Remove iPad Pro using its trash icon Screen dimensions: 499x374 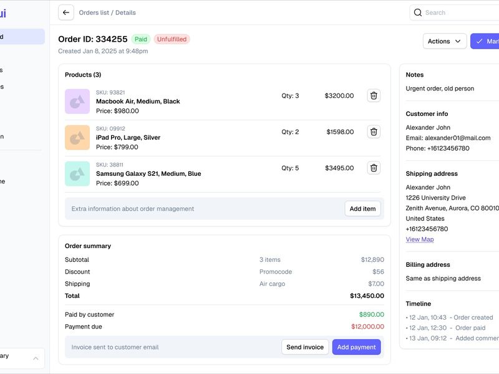tap(373, 132)
